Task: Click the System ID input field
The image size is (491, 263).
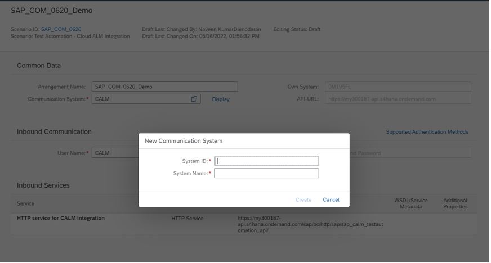Action: [x=266, y=161]
